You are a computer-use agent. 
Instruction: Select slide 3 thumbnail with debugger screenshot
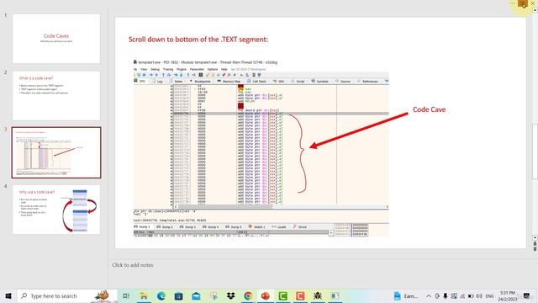tap(56, 152)
